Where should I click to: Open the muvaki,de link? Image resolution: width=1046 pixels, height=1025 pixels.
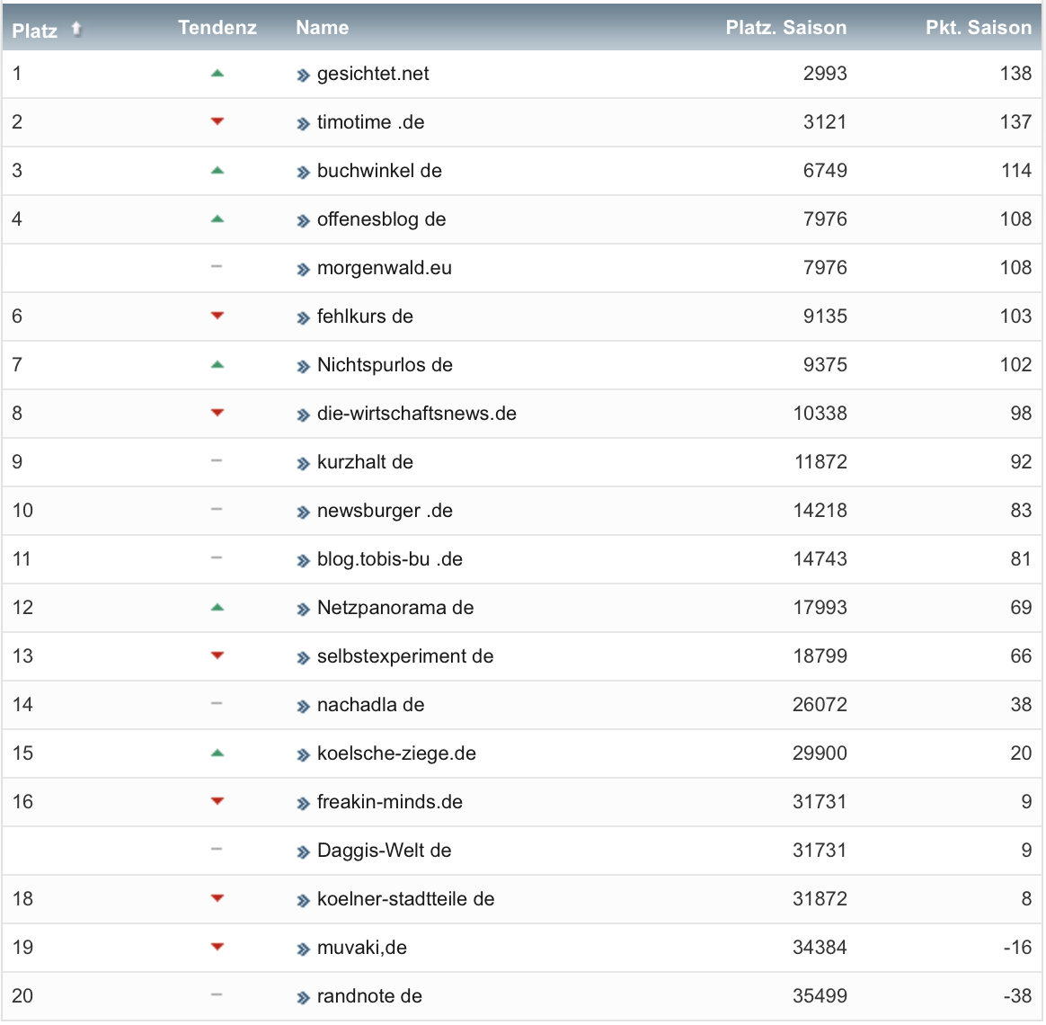pos(361,948)
